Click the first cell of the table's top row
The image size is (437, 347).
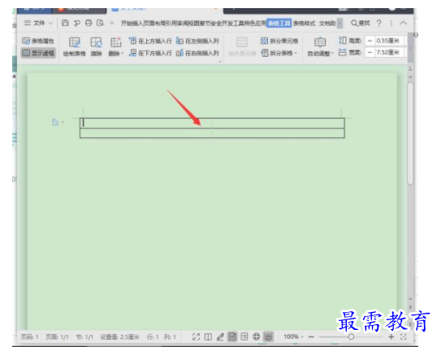coord(145,123)
